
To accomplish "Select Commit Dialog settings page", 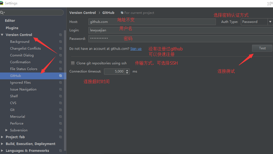I will coord(22,55).
